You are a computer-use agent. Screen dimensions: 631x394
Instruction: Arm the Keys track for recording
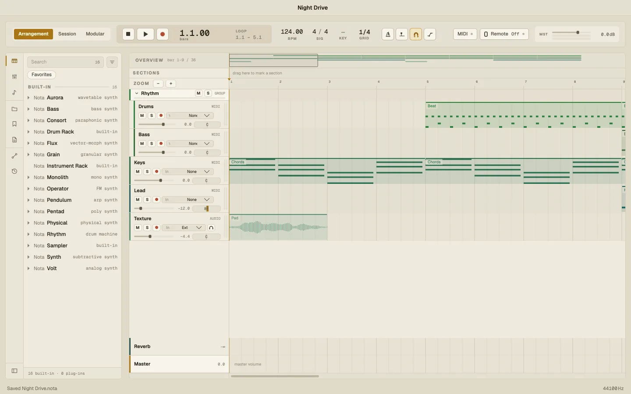[x=156, y=172]
